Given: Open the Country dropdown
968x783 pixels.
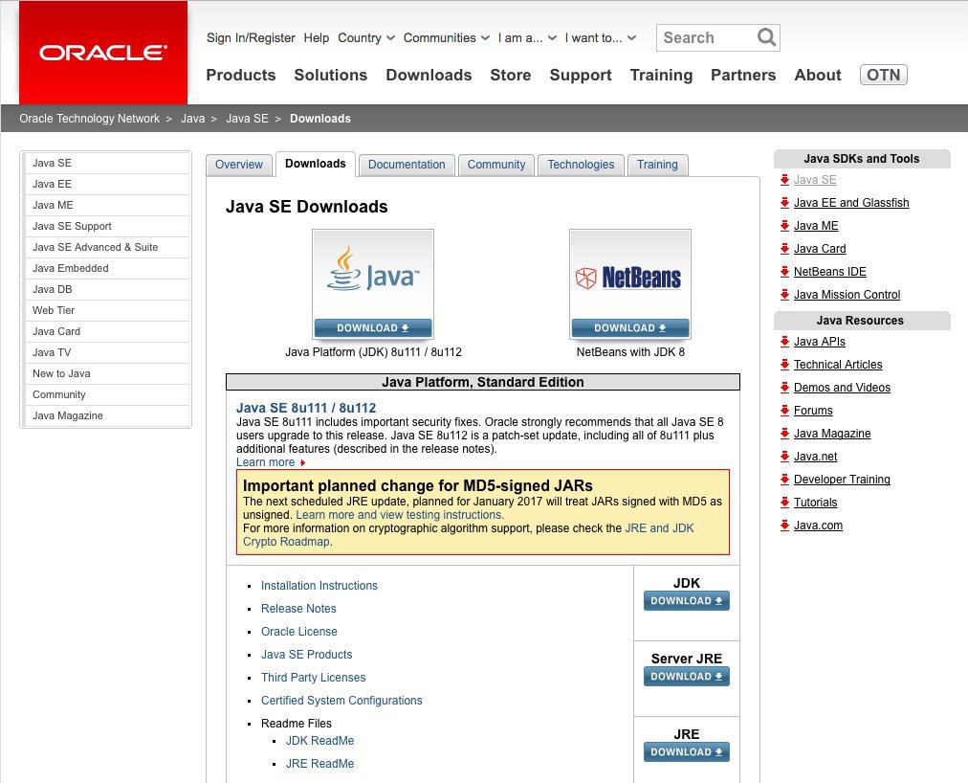Looking at the screenshot, I should (366, 37).
